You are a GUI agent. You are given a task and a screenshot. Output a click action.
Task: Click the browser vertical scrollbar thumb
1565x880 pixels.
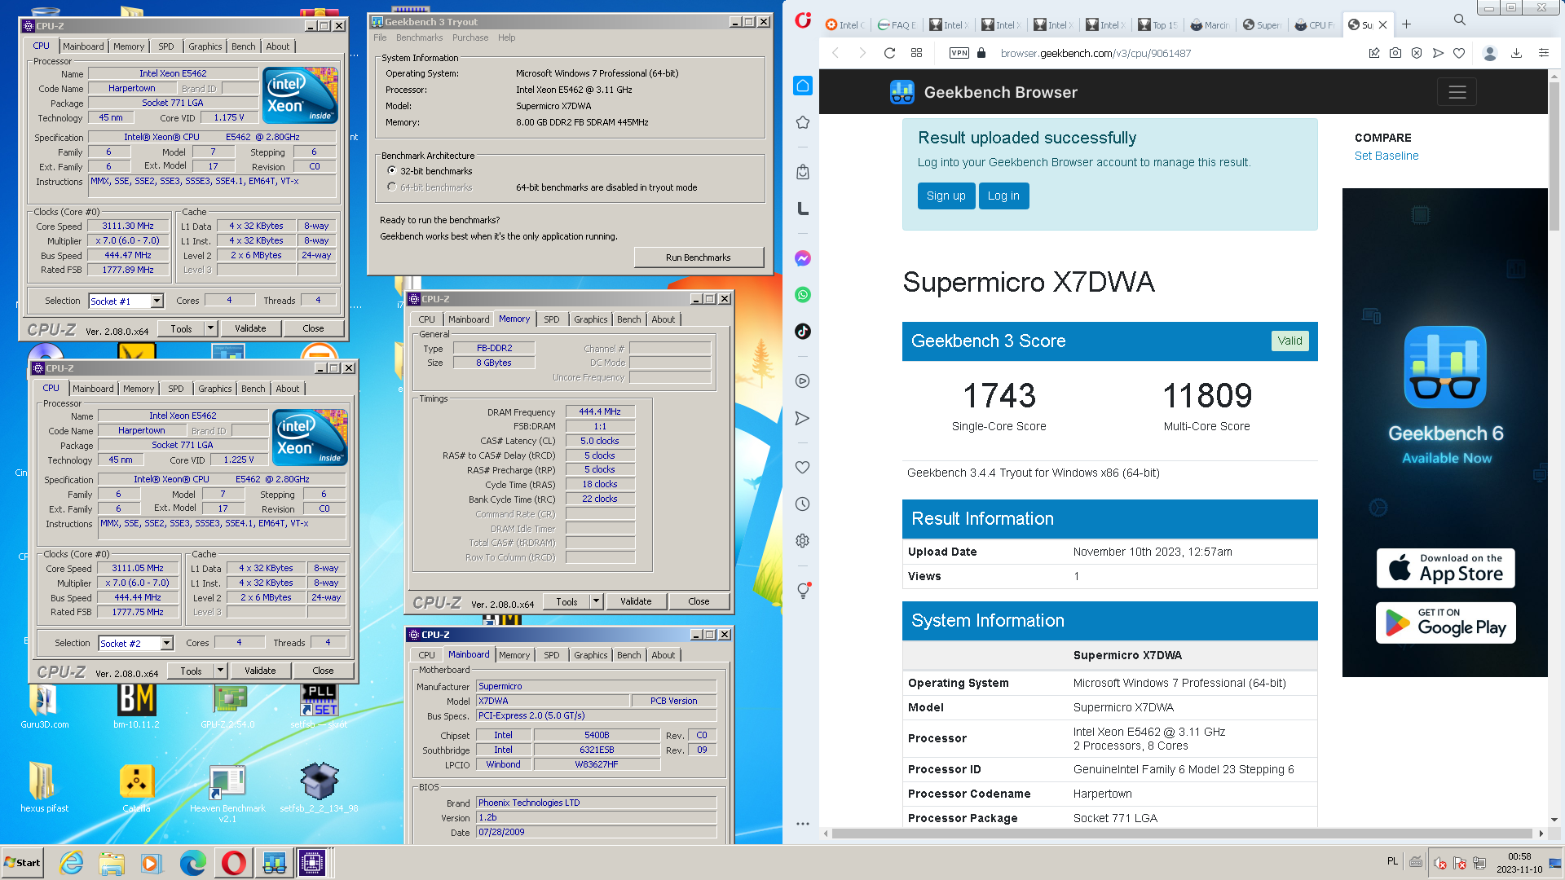point(1554,155)
